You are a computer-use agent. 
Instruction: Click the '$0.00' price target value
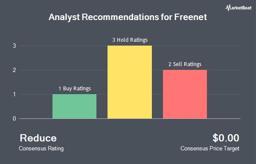[x=226, y=138]
